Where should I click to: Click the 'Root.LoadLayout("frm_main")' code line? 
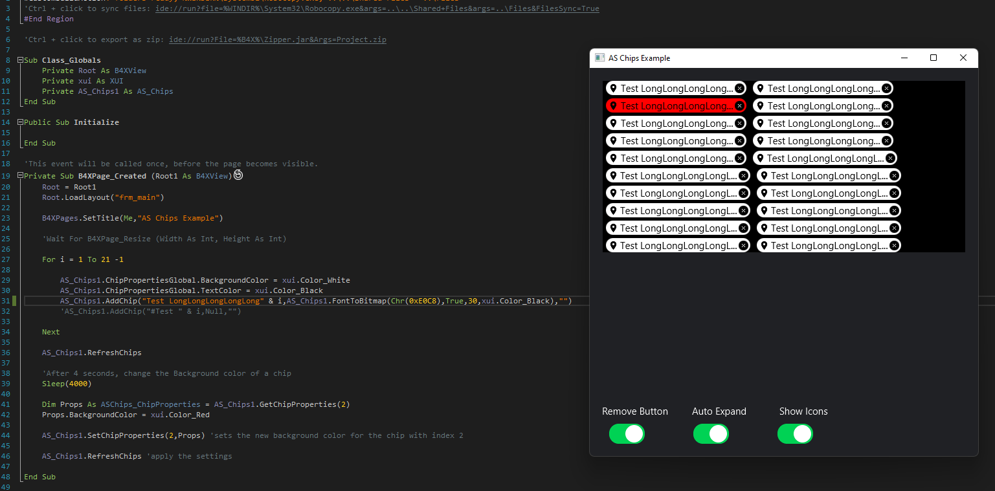click(103, 197)
